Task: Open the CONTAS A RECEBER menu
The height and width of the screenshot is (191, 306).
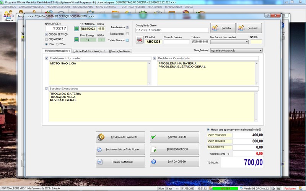Action: 133,7
